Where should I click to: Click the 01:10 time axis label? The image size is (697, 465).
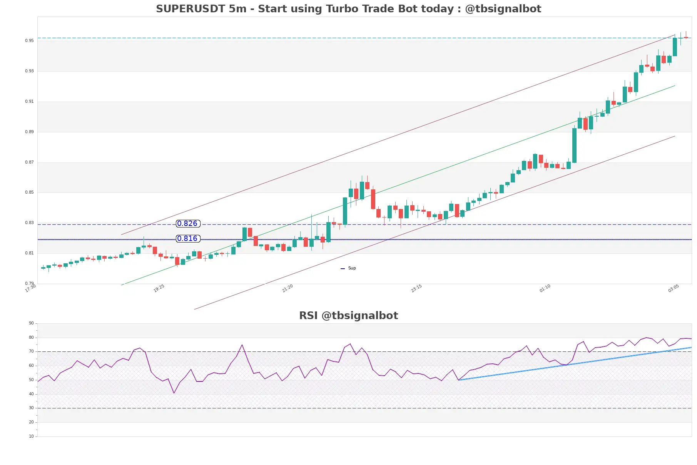pos(545,288)
